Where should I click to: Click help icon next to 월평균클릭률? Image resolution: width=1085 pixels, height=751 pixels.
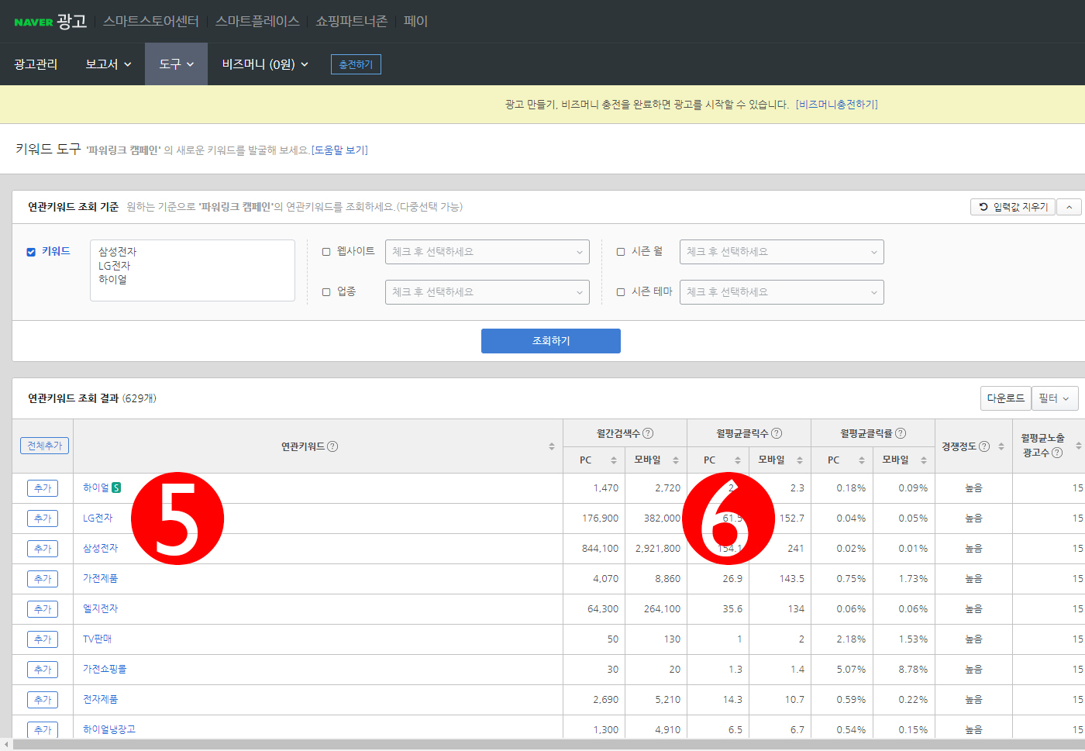pos(901,433)
